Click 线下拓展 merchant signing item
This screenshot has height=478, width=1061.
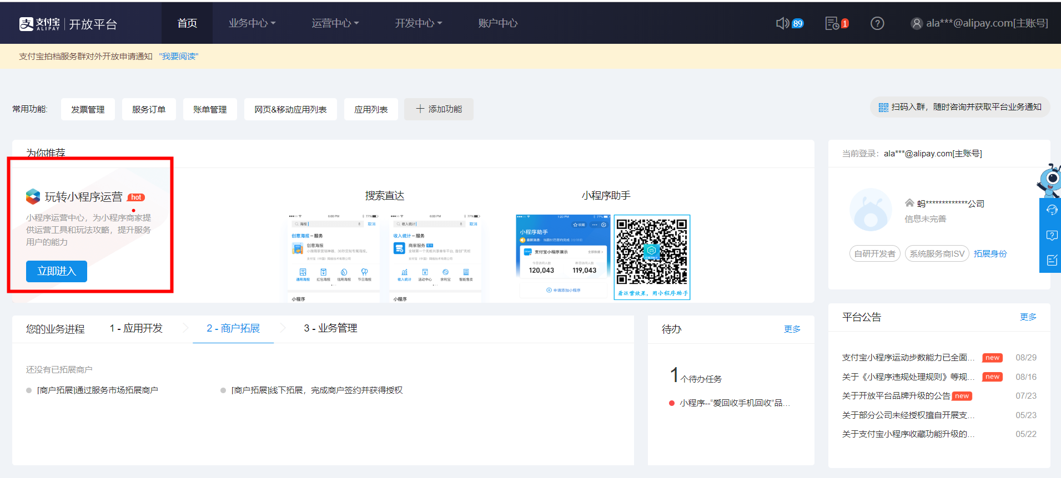[x=317, y=390]
